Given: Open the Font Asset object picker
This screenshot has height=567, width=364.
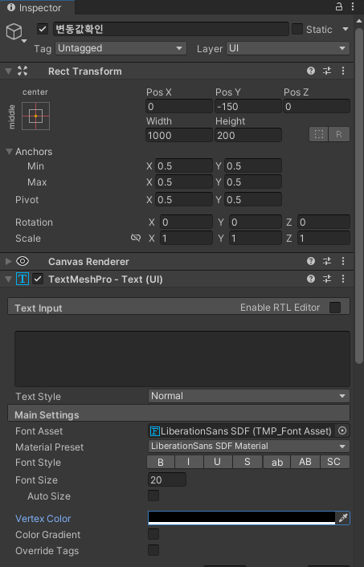Looking at the screenshot, I should [342, 430].
